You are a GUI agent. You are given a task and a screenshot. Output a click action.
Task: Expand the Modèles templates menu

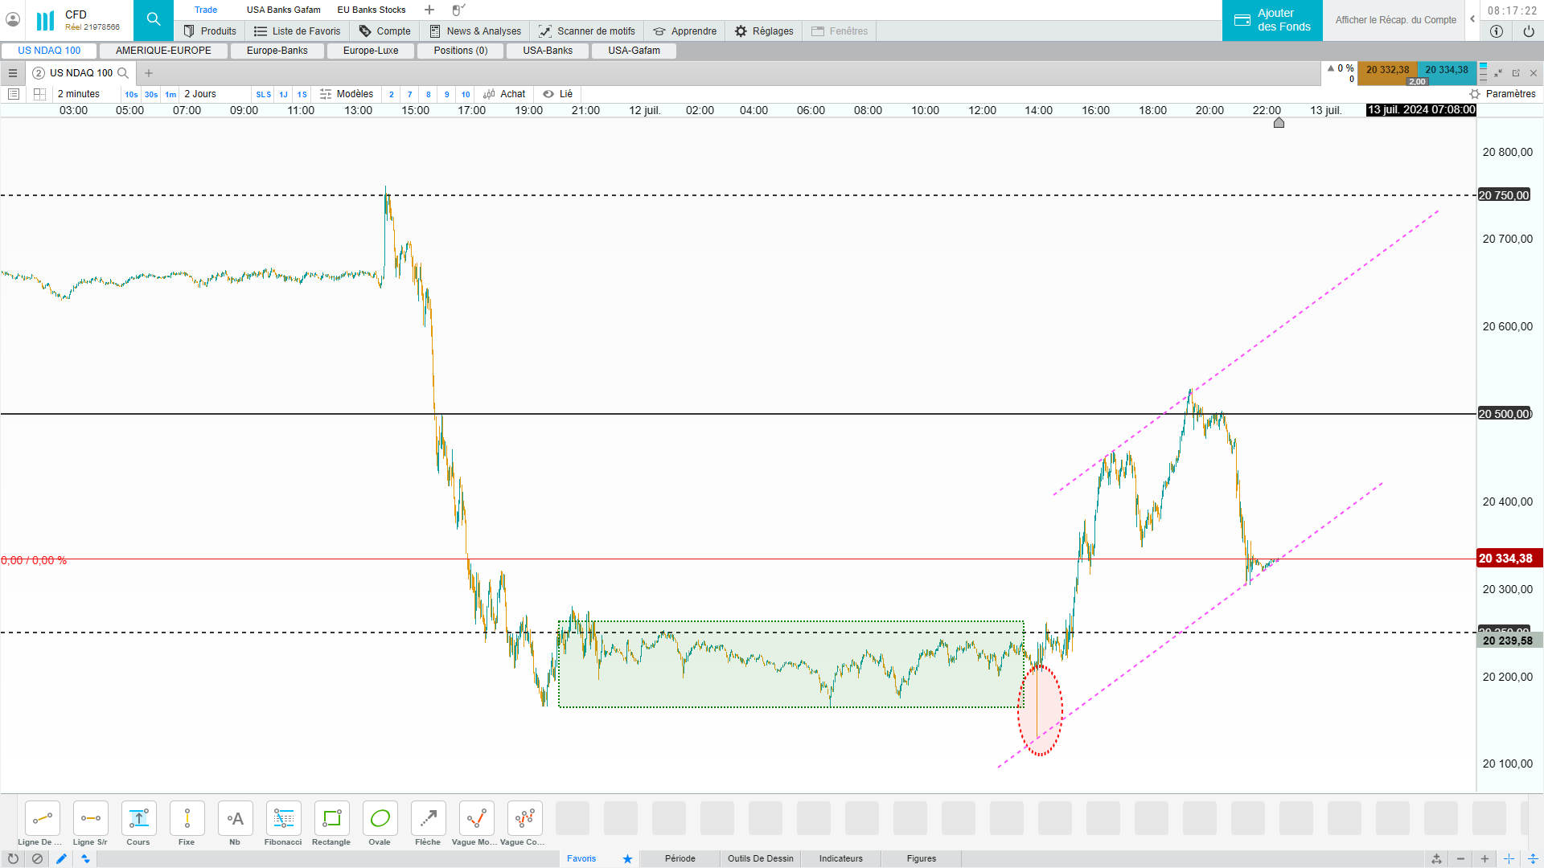click(x=347, y=94)
